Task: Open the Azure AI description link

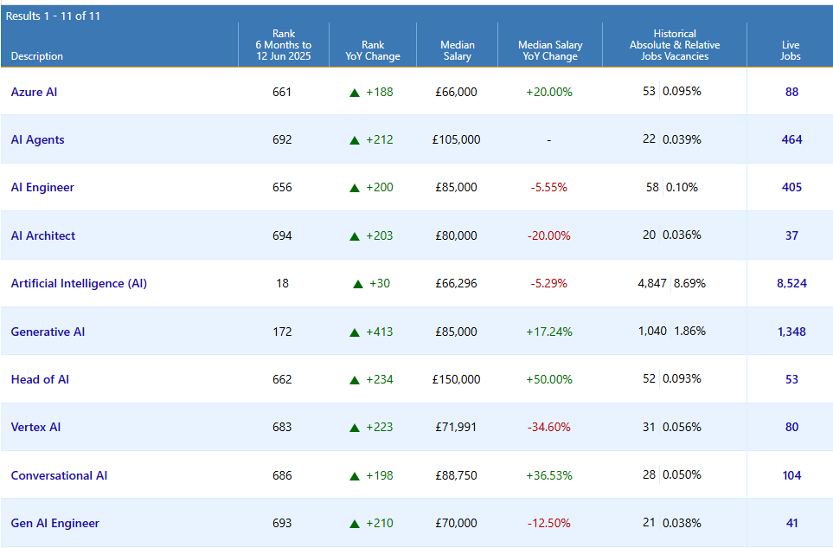Action: point(34,92)
